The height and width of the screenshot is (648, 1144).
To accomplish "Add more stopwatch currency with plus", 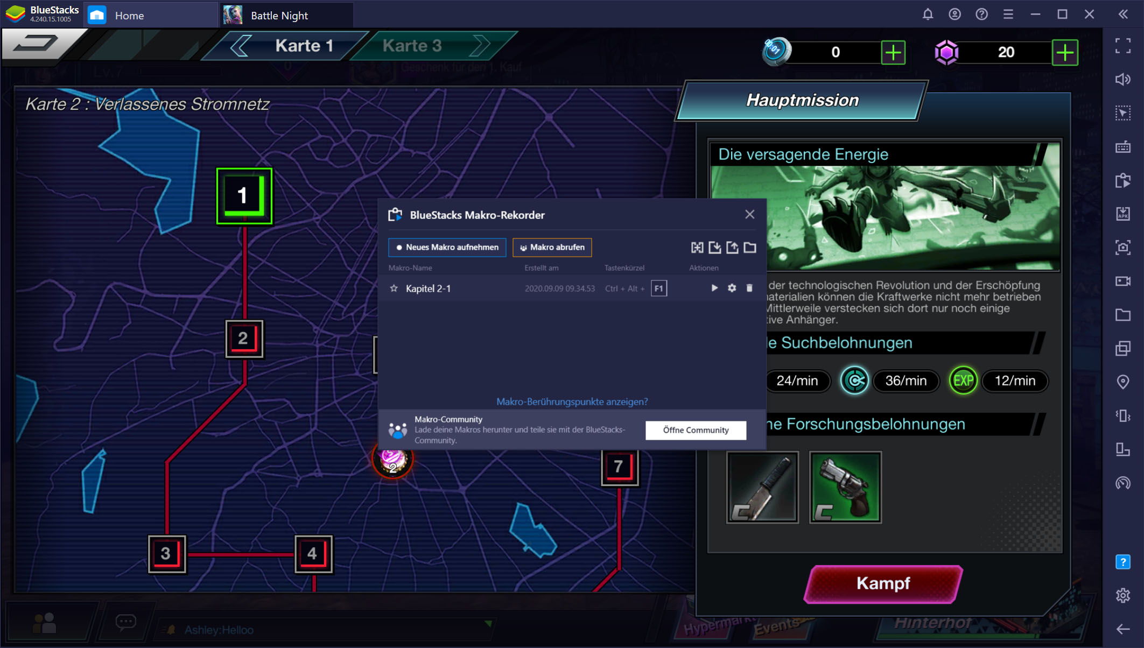I will [x=893, y=53].
